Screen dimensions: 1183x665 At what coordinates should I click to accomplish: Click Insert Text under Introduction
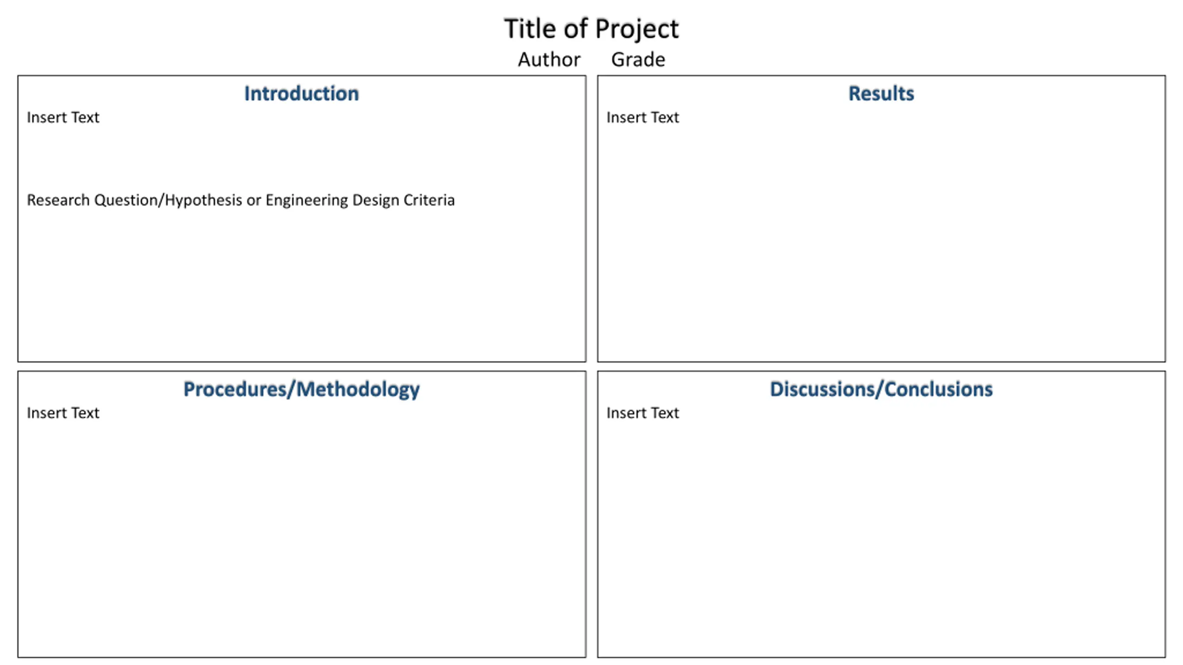pyautogui.click(x=63, y=117)
